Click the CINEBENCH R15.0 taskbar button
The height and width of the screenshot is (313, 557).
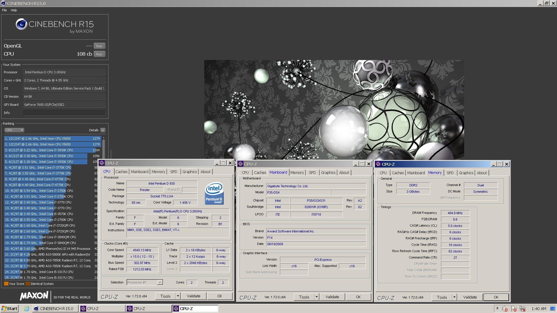[55, 309]
